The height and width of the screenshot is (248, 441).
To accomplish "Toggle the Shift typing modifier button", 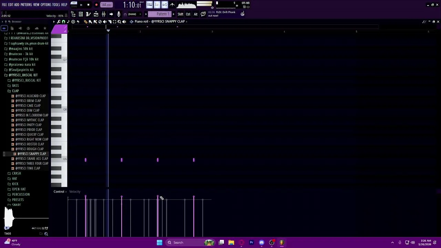I will click(181, 14).
